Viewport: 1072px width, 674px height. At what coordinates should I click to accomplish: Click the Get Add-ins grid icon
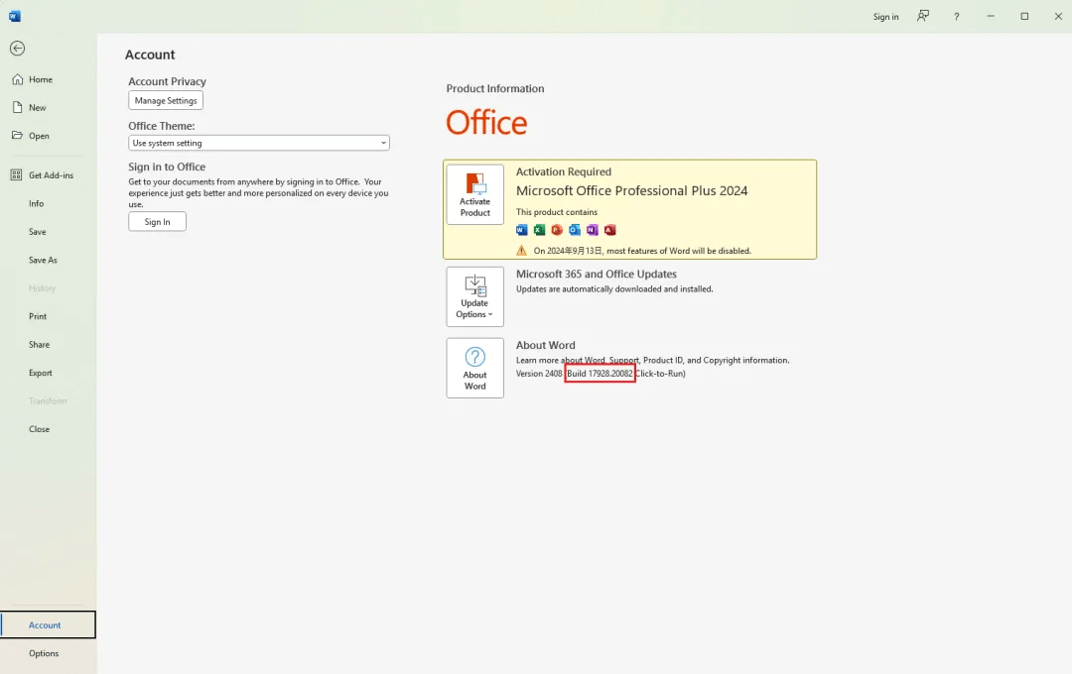(16, 175)
